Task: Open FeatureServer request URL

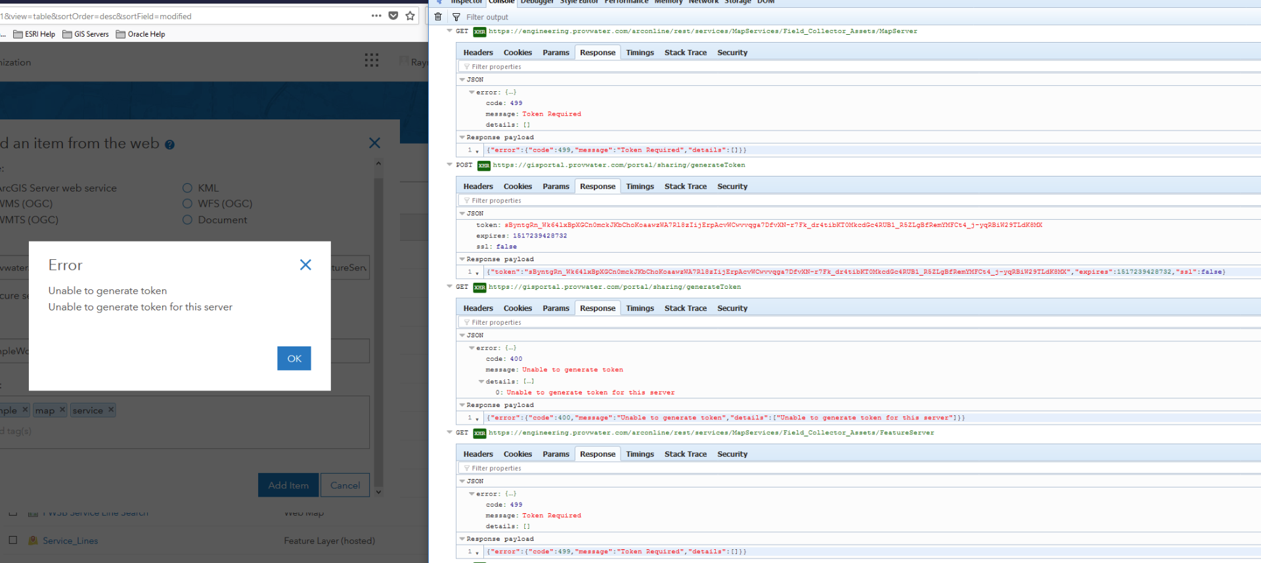Action: (711, 433)
